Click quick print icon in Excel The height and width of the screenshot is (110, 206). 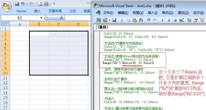(x=46, y=4)
